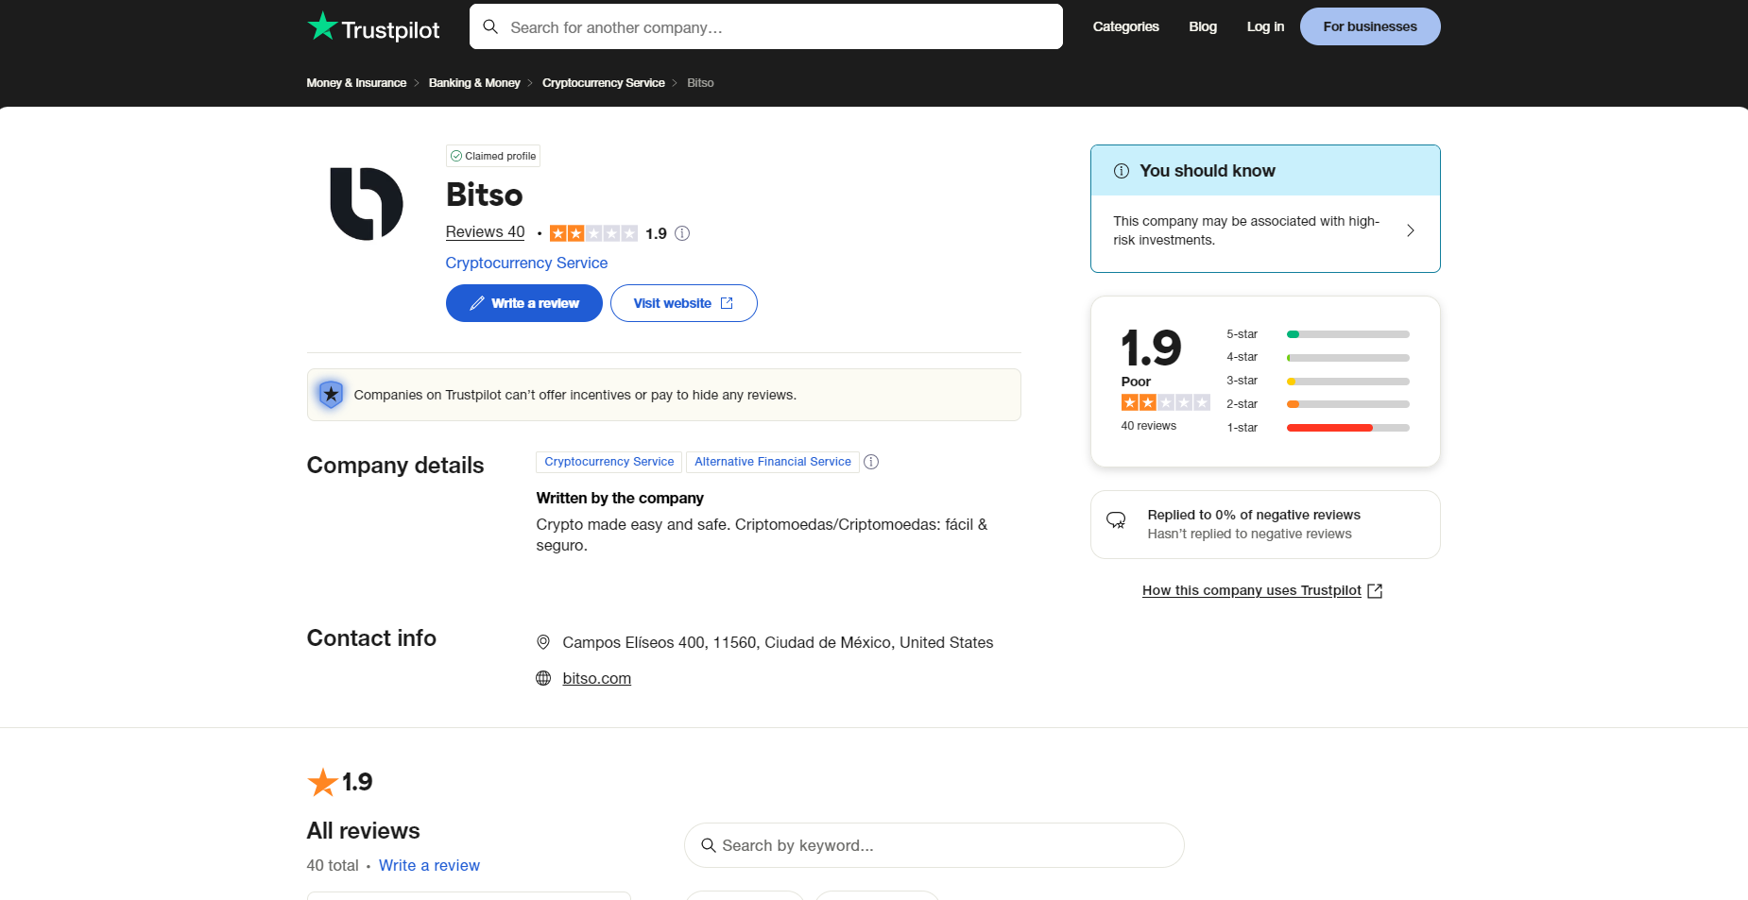The height and width of the screenshot is (900, 1748).
Task: Filter by the 1-star rating bar
Action: [x=1347, y=428]
